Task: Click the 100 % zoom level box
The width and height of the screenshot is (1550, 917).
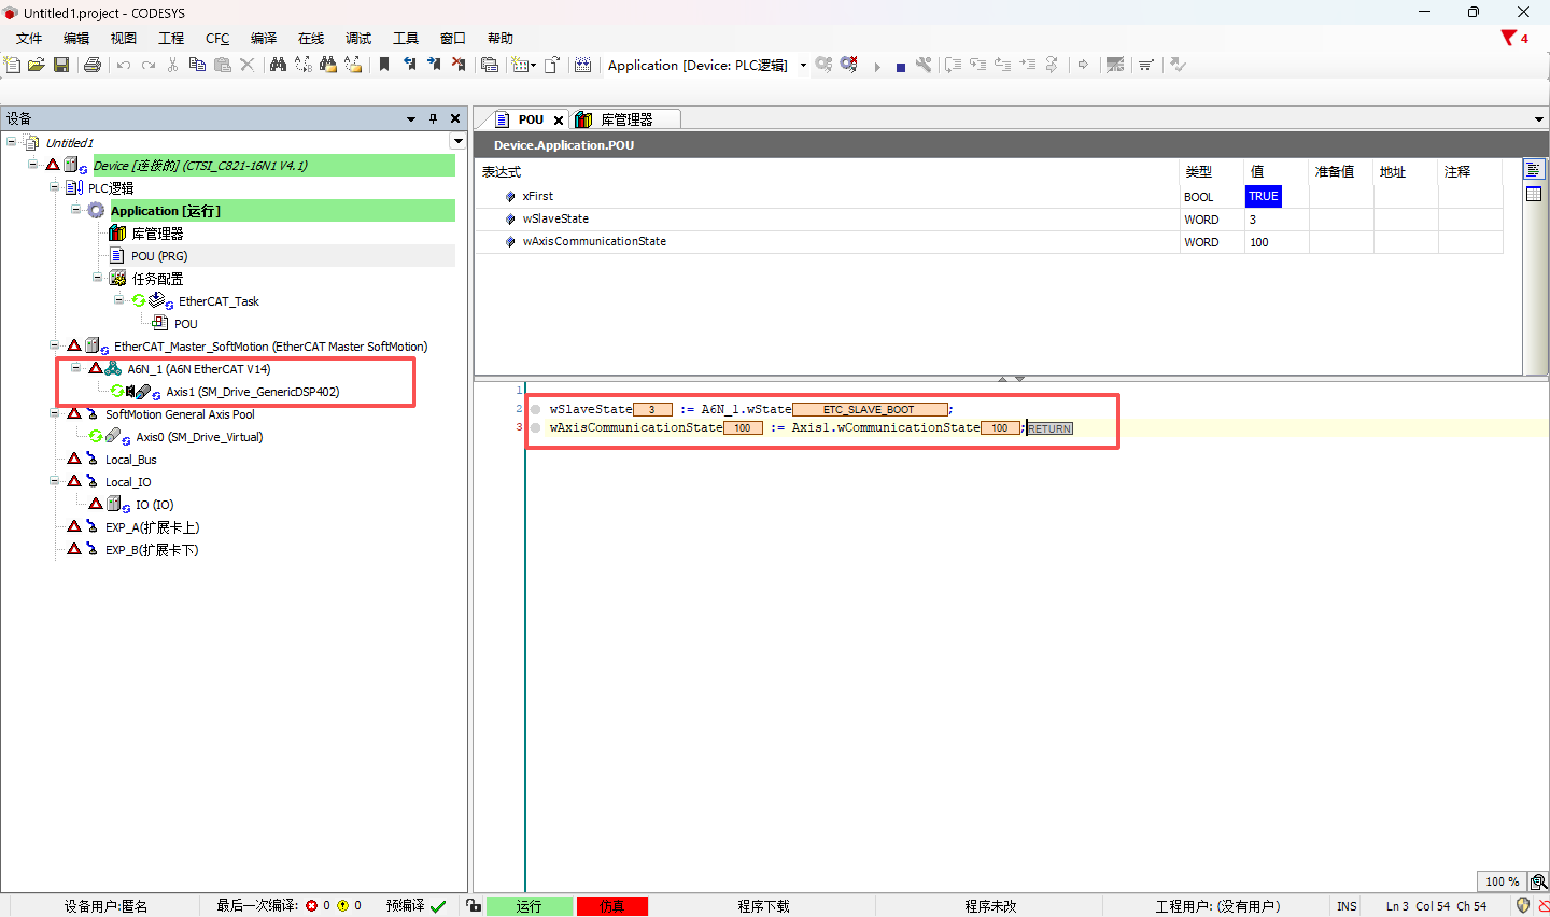Action: (1502, 882)
